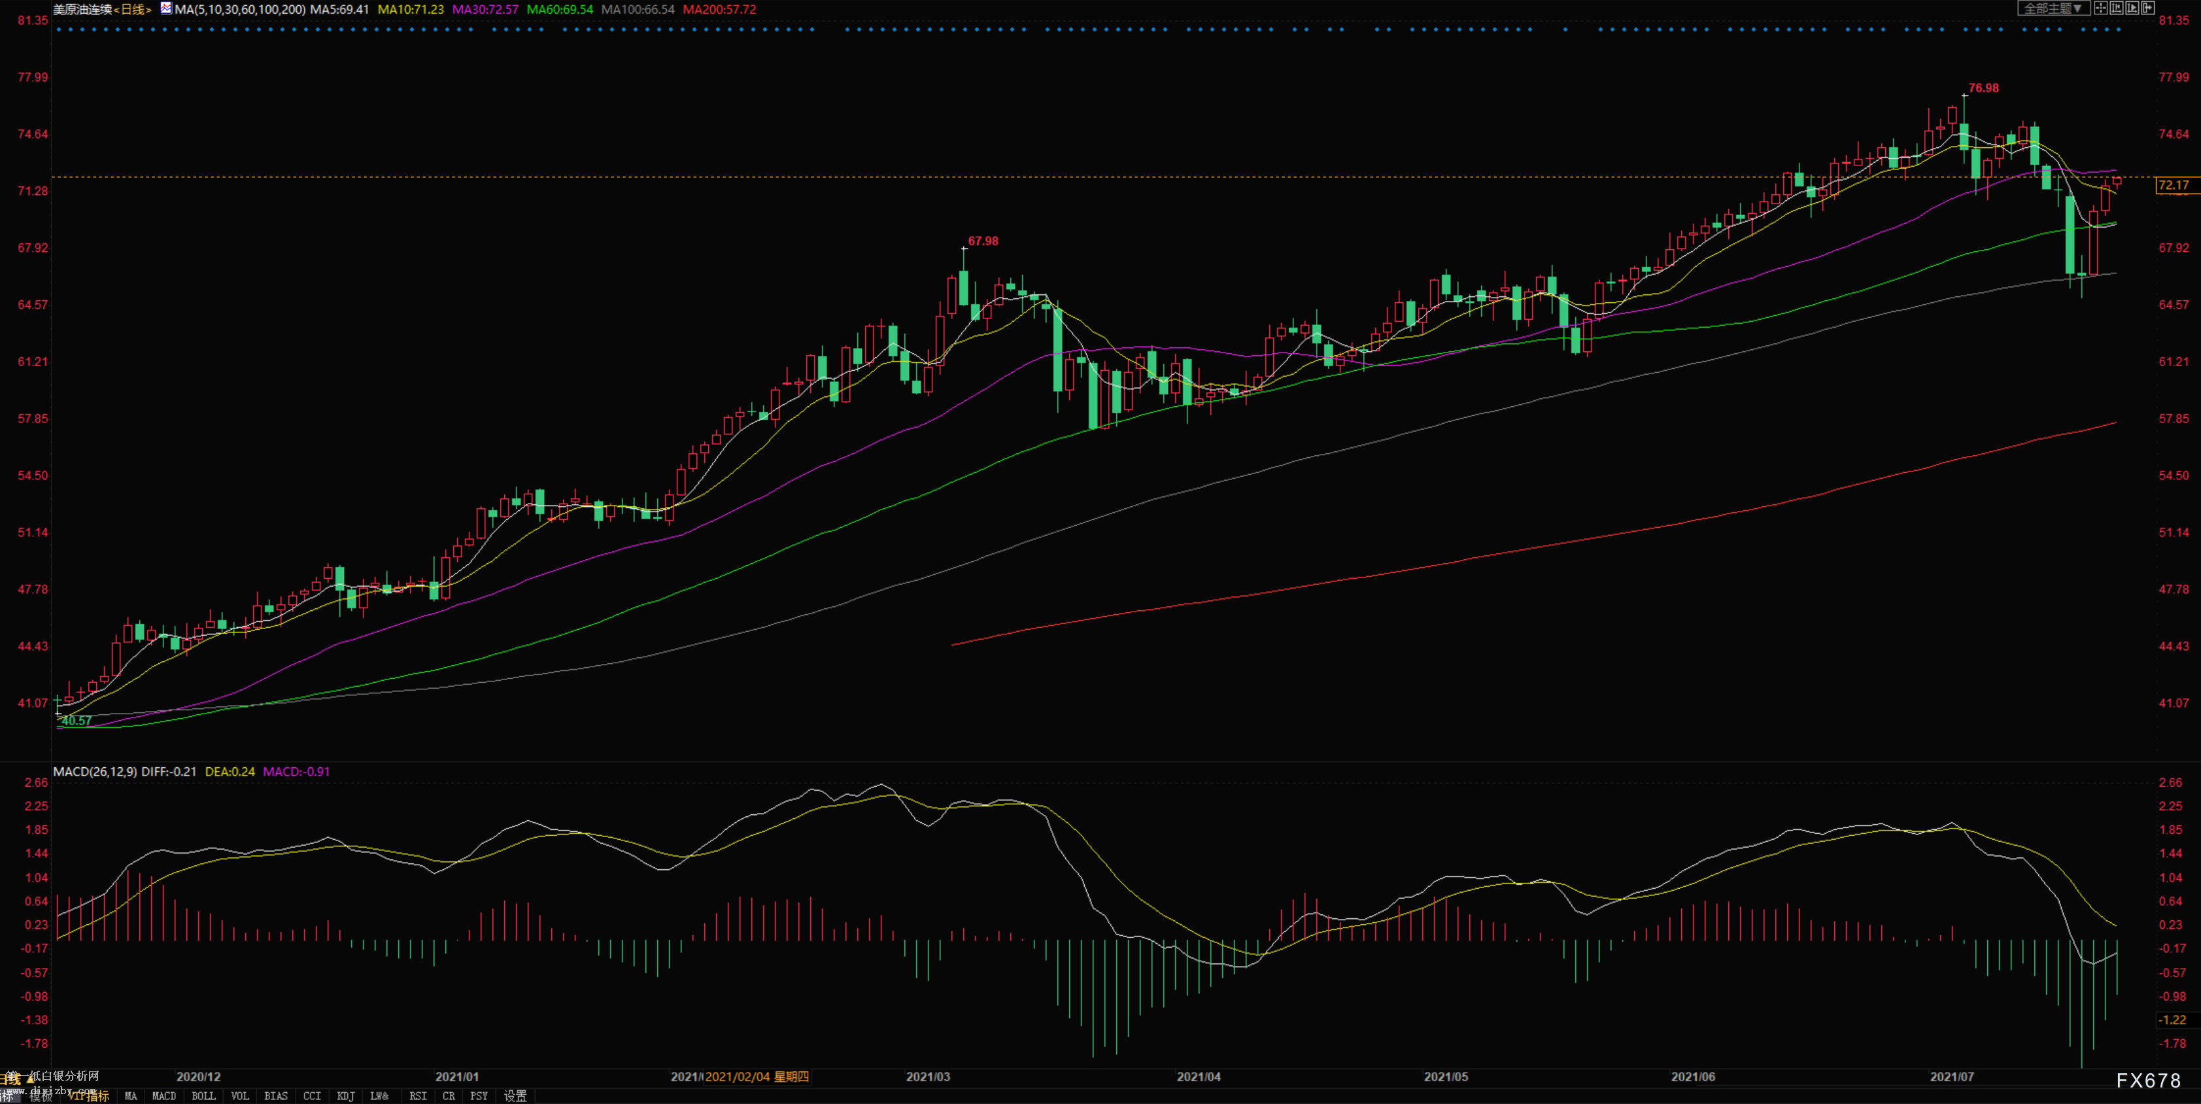The height and width of the screenshot is (1104, 2201).
Task: Open the 设置 settings tab
Action: tap(515, 1095)
